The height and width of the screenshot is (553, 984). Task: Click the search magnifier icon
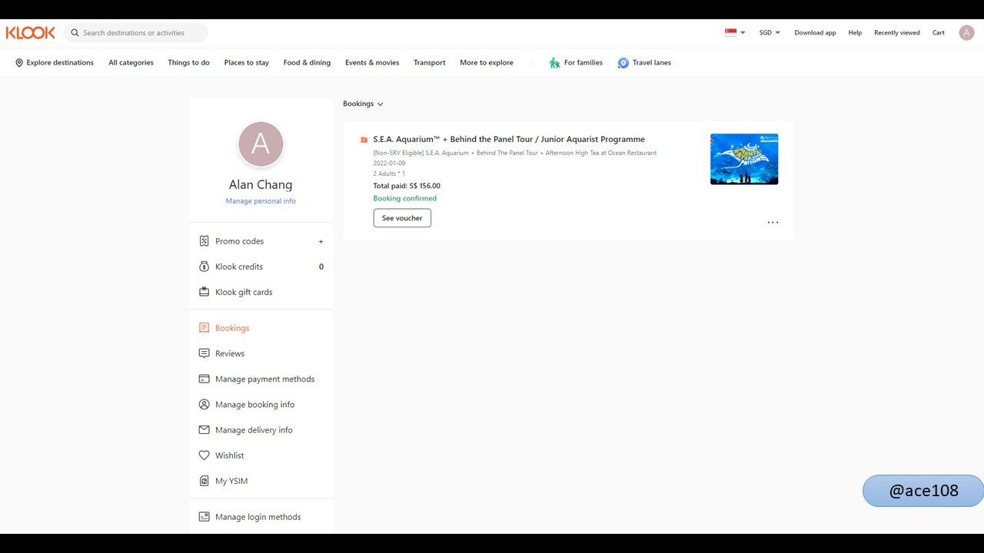coord(75,33)
